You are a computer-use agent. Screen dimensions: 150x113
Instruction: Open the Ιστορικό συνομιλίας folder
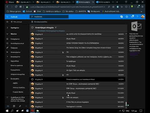(17, 74)
